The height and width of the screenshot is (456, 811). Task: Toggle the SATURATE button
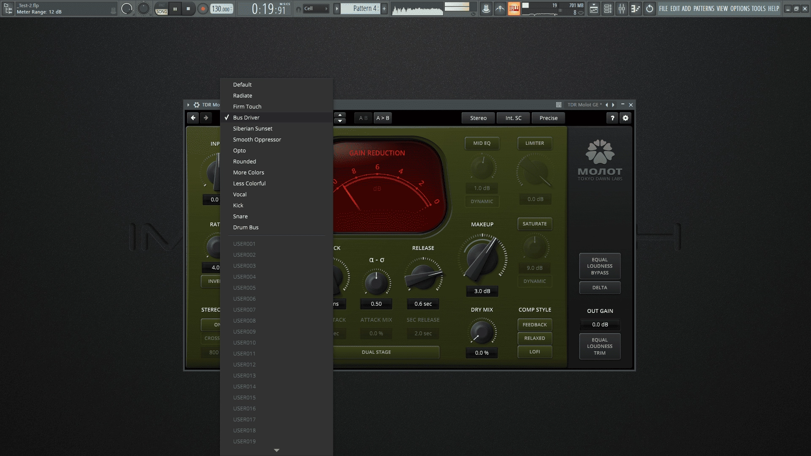[x=535, y=224]
